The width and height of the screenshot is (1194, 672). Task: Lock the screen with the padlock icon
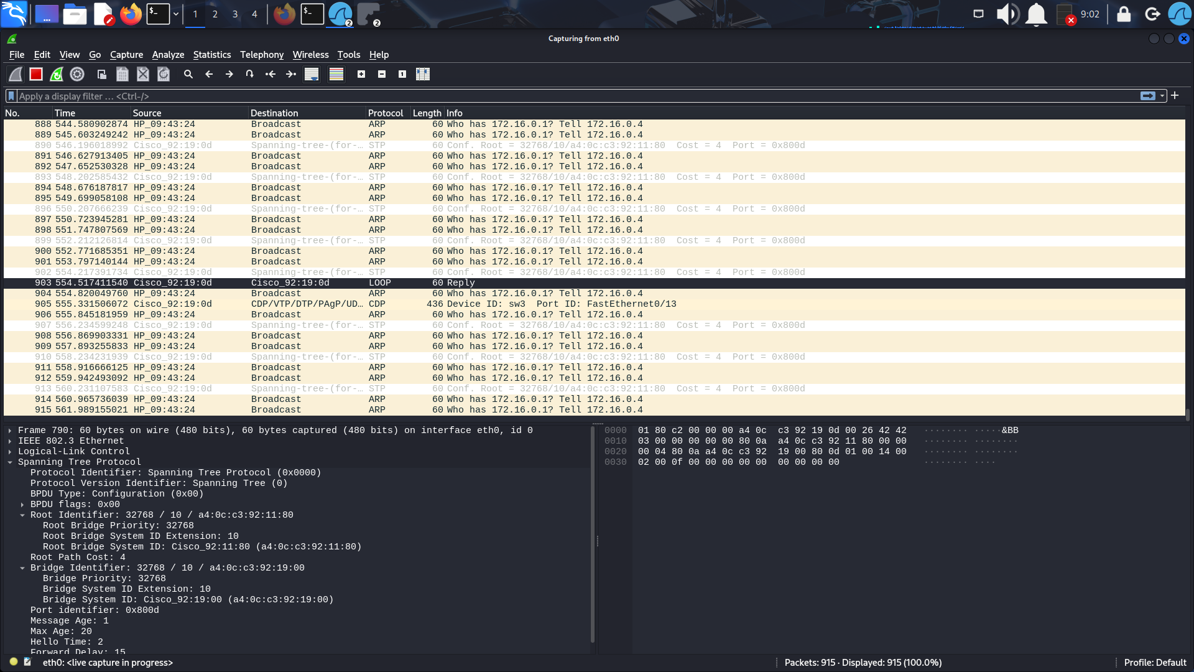click(1124, 14)
